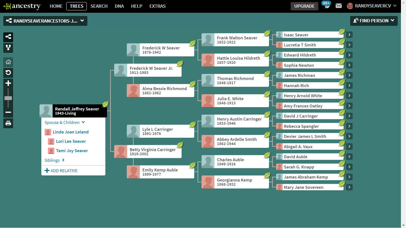Switch to family view layout icon
This screenshot has width=406, height=228.
click(8, 48)
